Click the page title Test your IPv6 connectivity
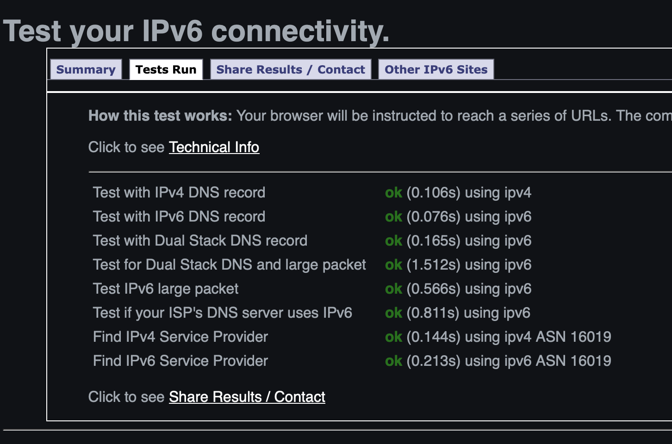The image size is (672, 444). tap(196, 31)
